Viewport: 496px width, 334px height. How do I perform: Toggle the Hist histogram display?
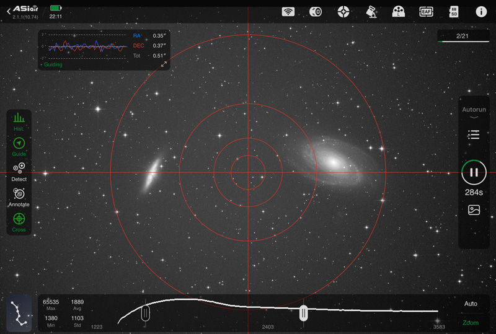coord(19,121)
